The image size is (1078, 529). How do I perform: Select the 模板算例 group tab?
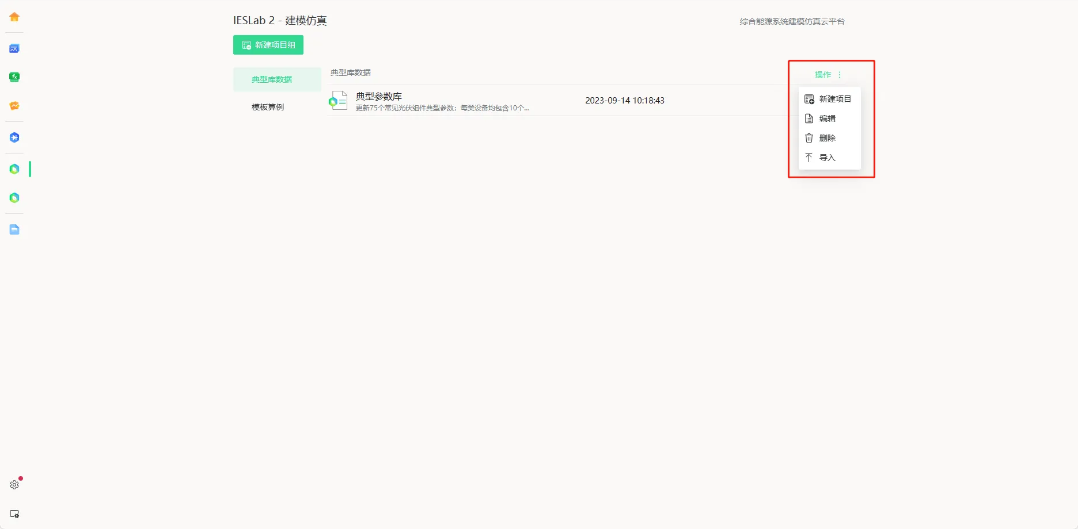click(x=277, y=107)
